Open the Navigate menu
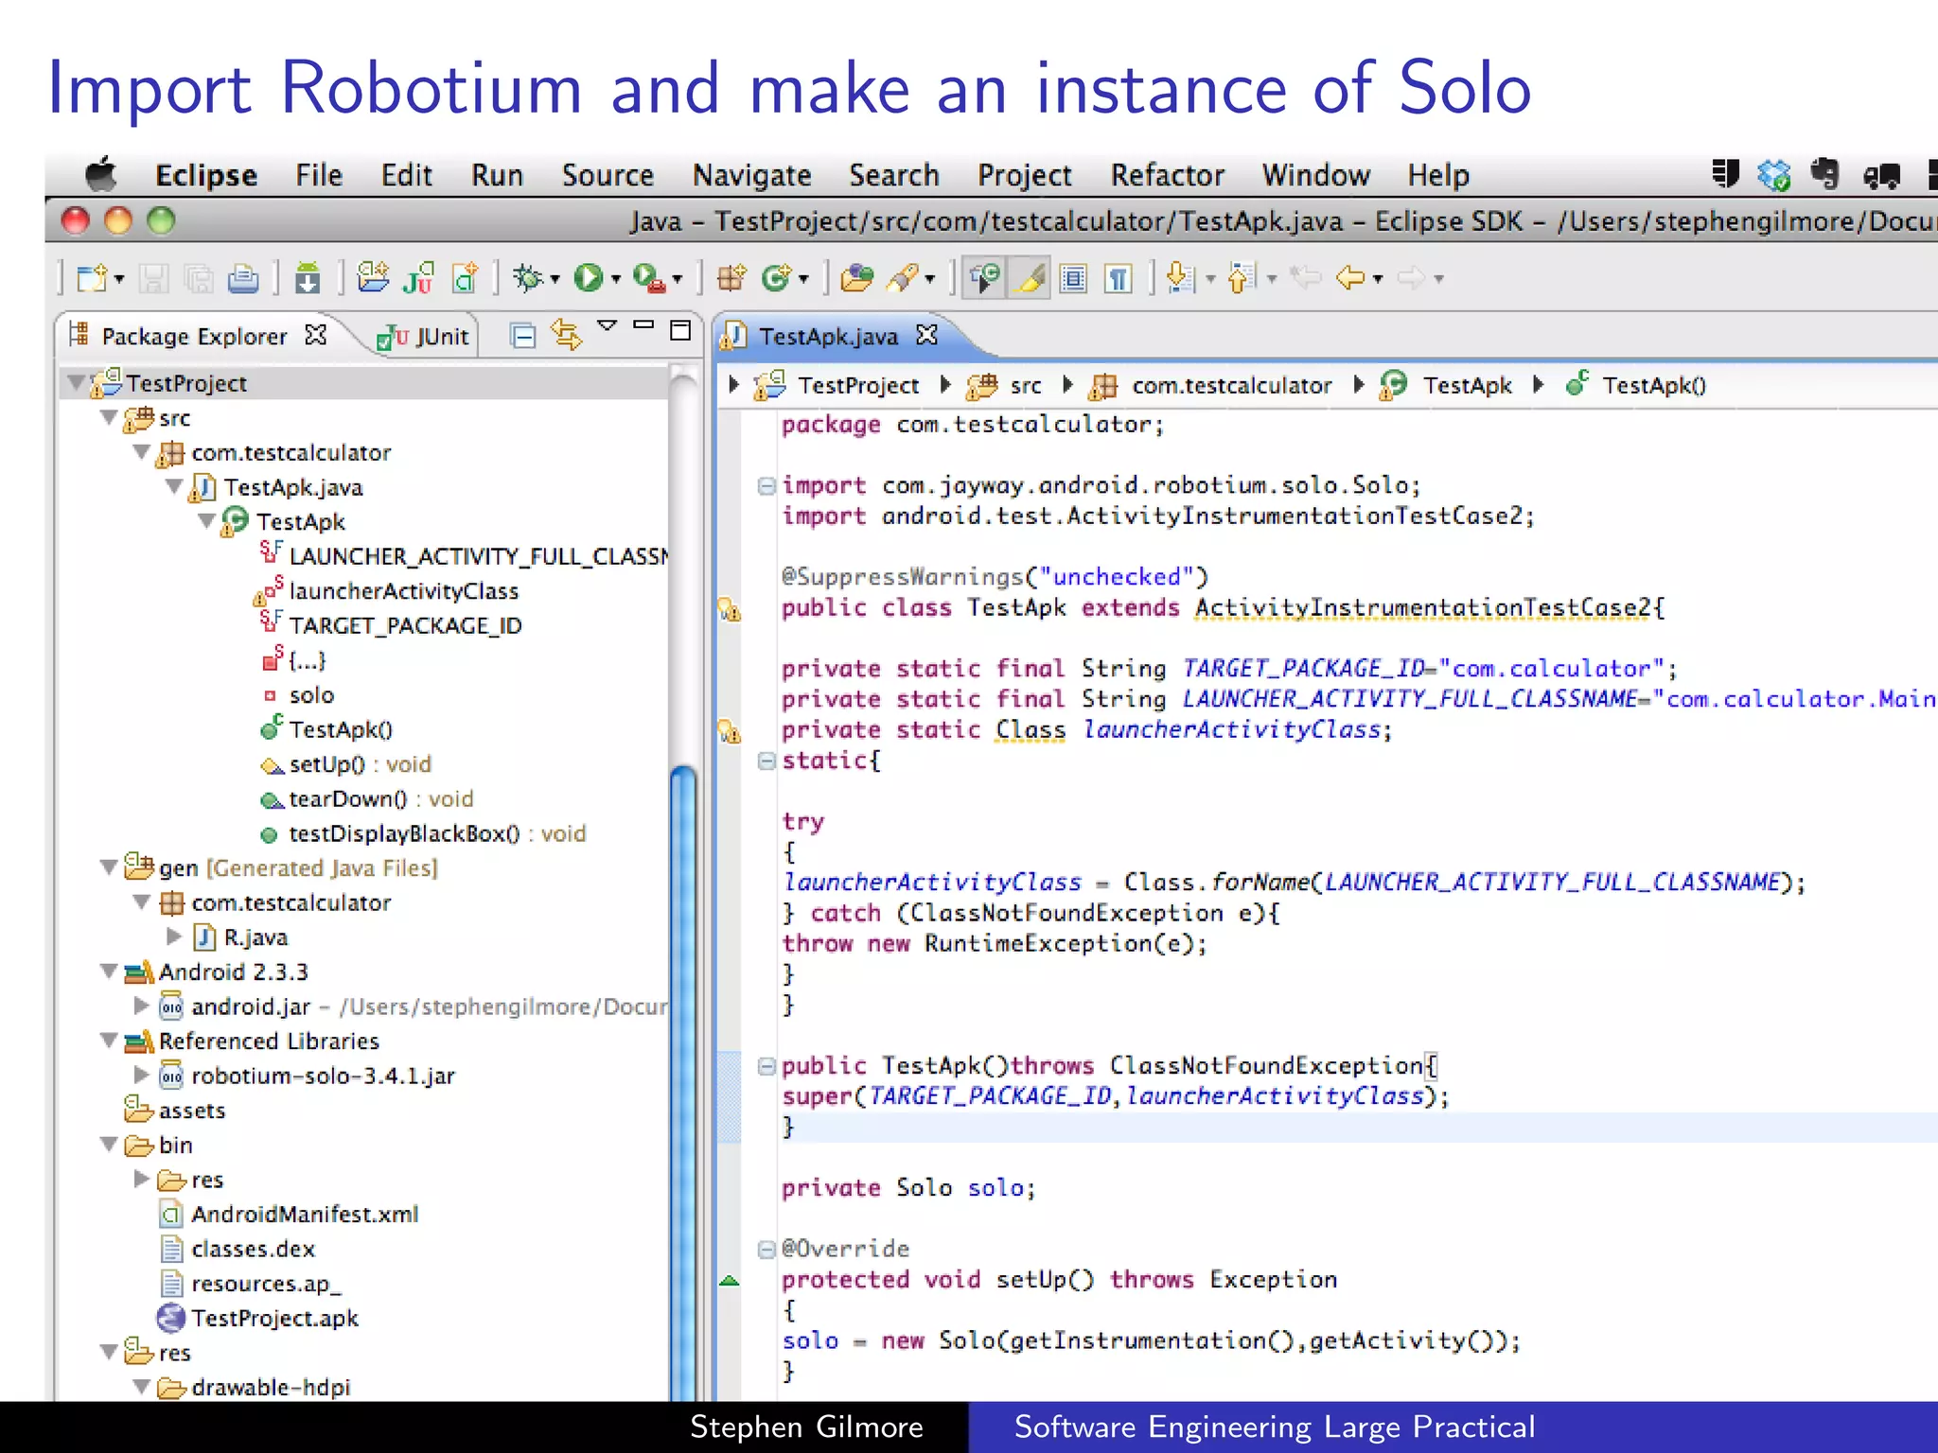Viewport: 1938px width, 1453px height. (752, 175)
